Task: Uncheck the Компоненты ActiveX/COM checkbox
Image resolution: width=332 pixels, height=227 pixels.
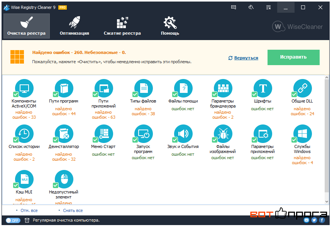Action: click(16, 94)
